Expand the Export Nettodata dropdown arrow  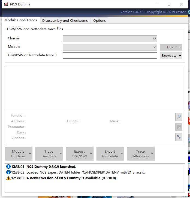(x=122, y=154)
